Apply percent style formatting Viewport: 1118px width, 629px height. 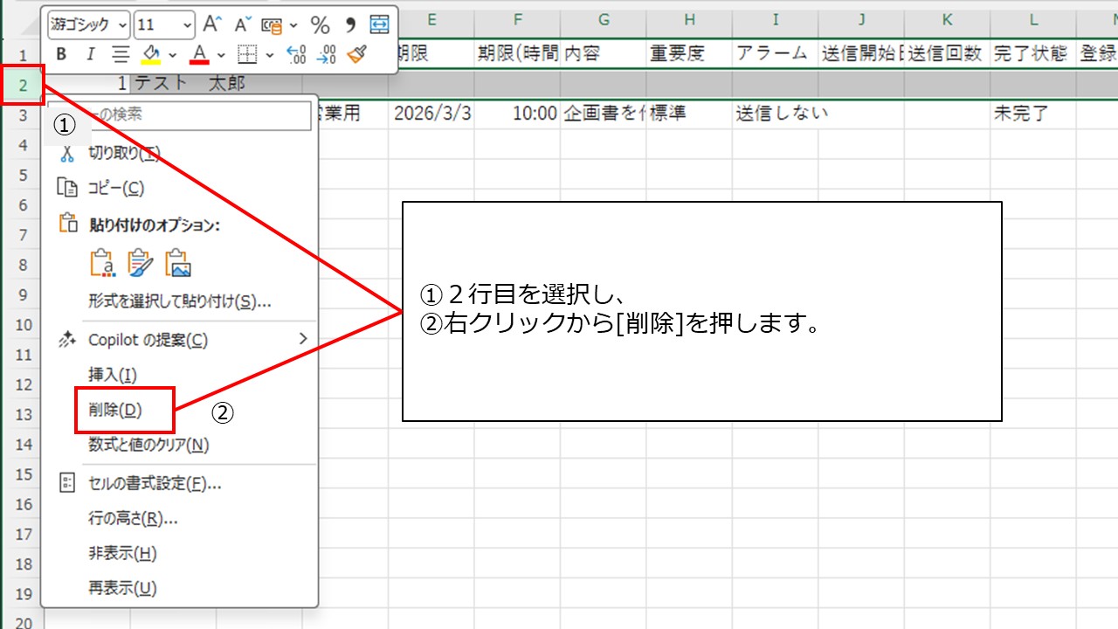point(321,24)
